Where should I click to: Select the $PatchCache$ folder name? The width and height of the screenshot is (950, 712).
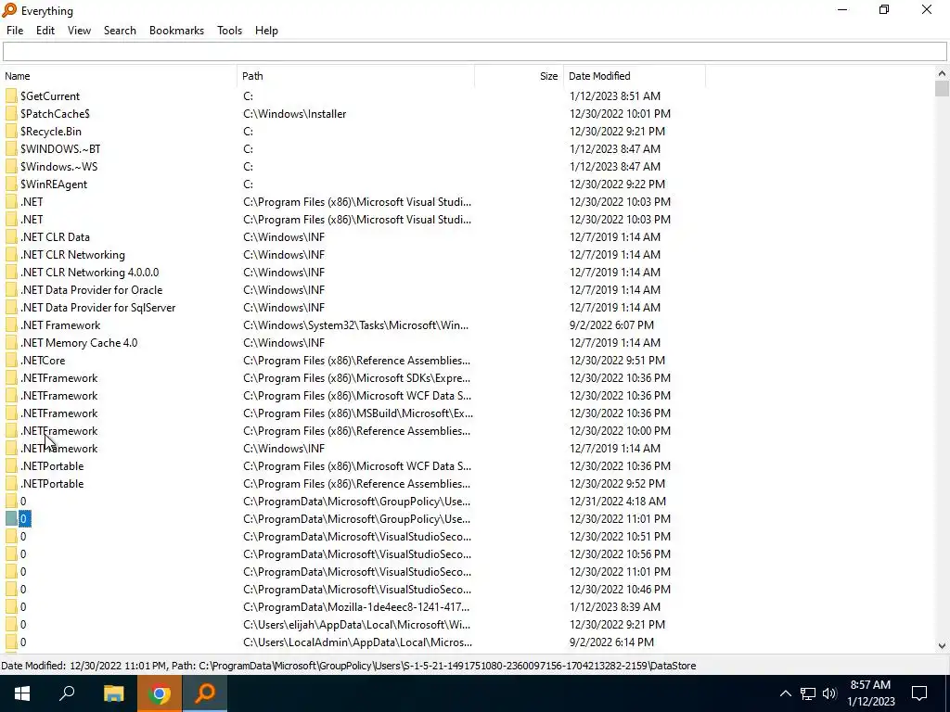point(55,113)
